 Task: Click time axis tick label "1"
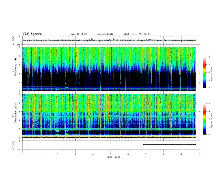tap(40, 154)
